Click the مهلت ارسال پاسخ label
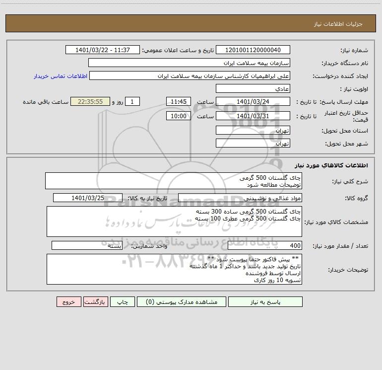Image resolution: width=382 pixels, height=370 pixels. coord(344,102)
